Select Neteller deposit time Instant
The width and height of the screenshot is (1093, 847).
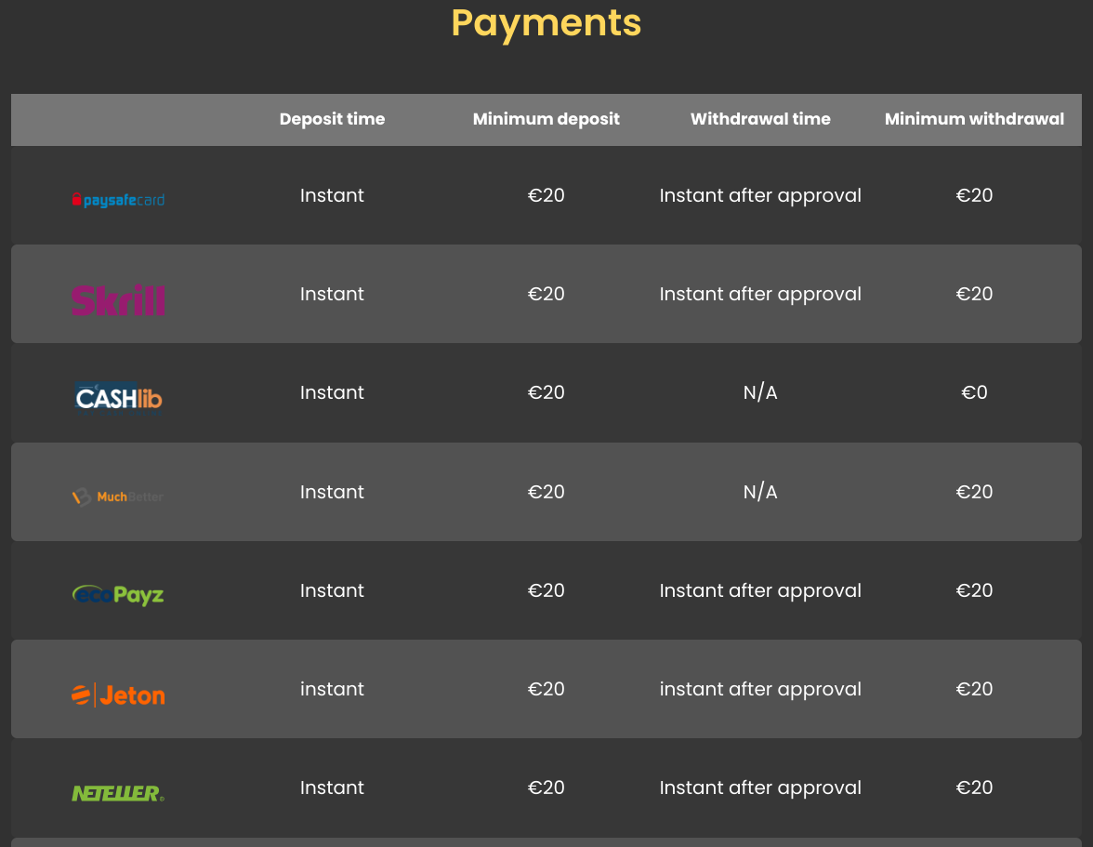coord(332,787)
